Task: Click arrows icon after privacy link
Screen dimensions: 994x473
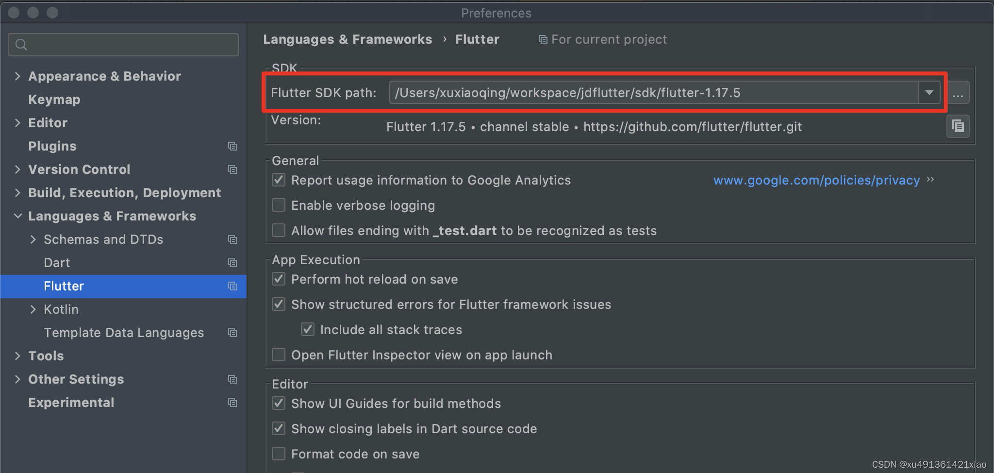Action: (x=930, y=180)
